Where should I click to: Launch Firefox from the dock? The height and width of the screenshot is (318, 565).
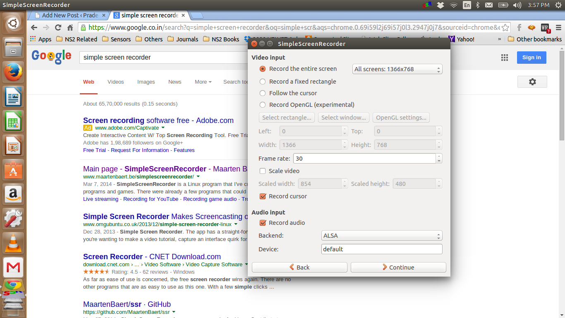13,72
